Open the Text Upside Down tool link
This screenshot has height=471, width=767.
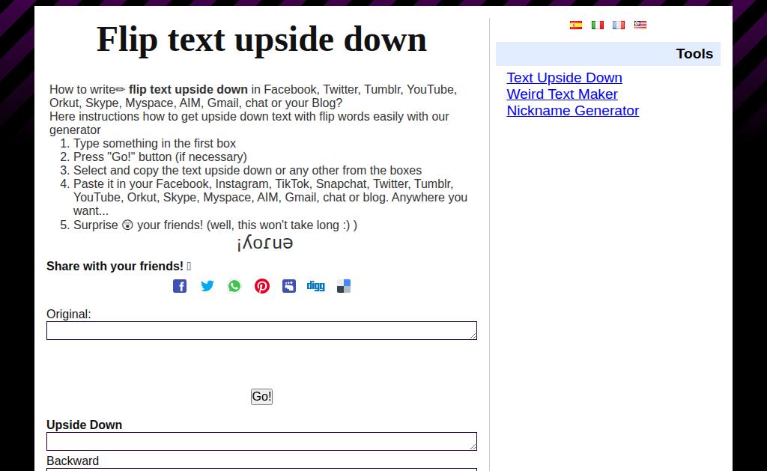tap(565, 78)
